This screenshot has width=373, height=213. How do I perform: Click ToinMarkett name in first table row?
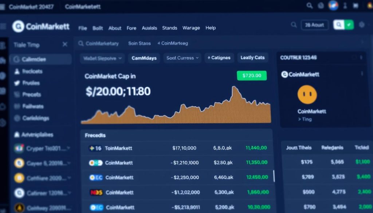click(118, 148)
